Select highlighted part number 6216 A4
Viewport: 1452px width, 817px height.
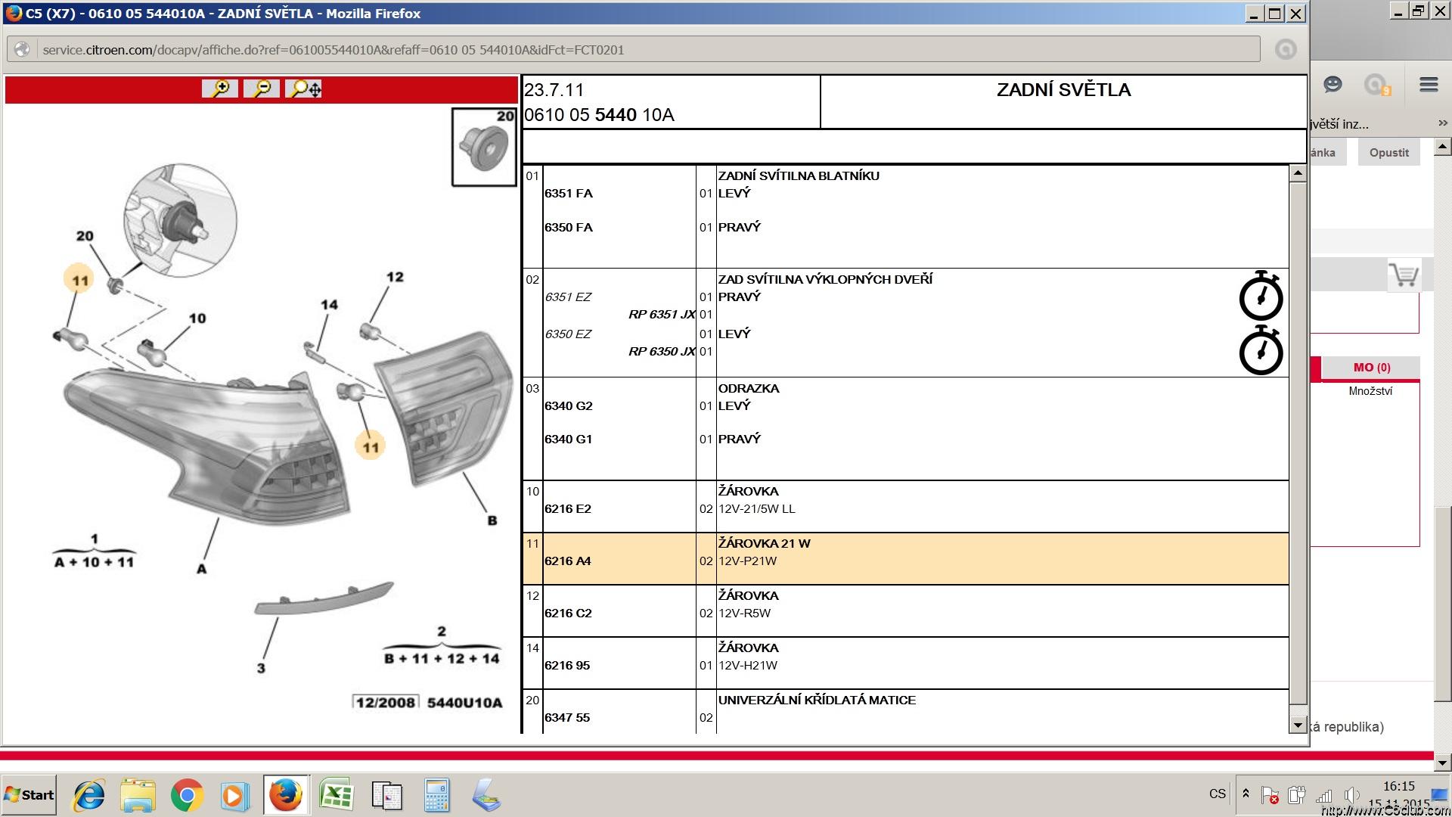coord(568,561)
